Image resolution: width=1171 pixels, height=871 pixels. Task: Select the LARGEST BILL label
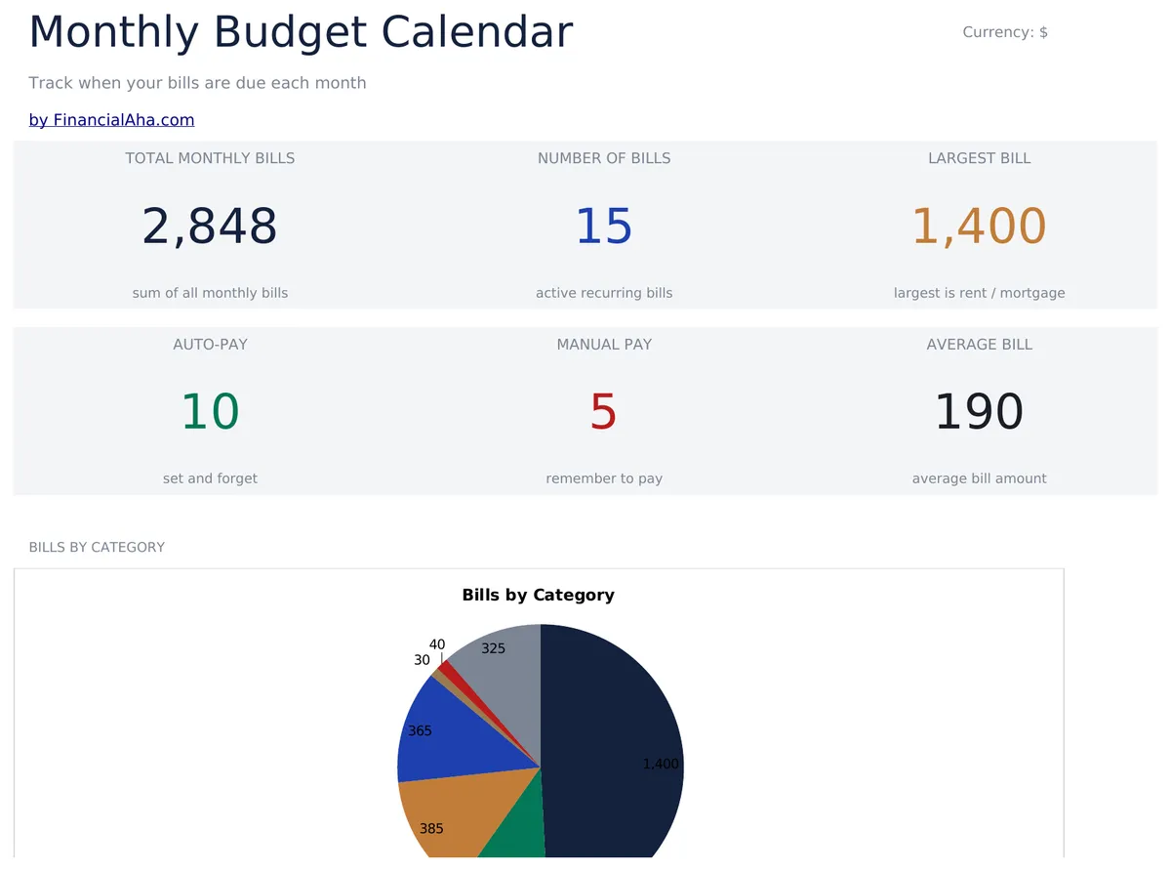(979, 158)
